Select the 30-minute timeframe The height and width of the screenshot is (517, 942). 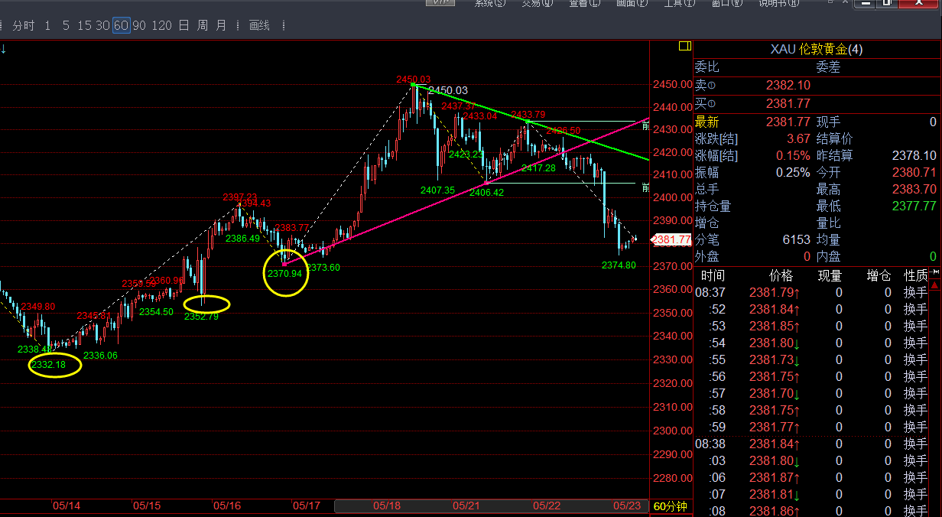(102, 25)
